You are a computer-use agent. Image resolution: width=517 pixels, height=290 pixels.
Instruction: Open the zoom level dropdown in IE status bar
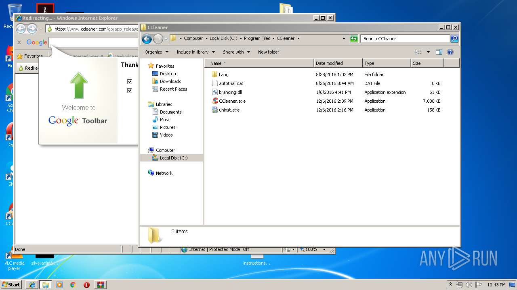click(324, 250)
